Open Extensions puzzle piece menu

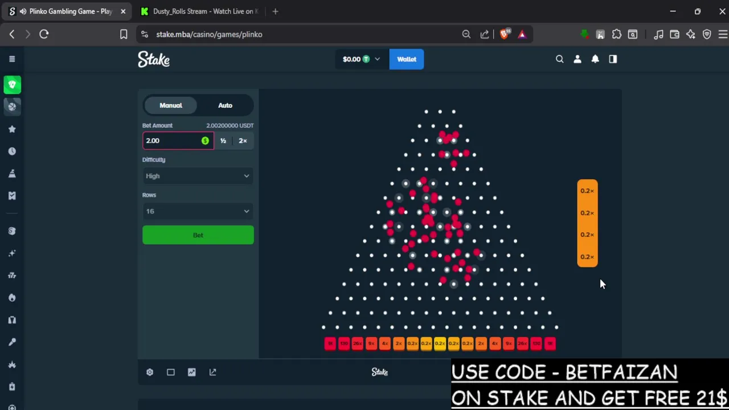tap(617, 34)
